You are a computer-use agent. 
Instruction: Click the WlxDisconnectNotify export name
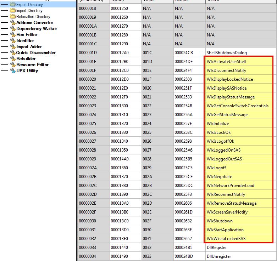(x=226, y=70)
